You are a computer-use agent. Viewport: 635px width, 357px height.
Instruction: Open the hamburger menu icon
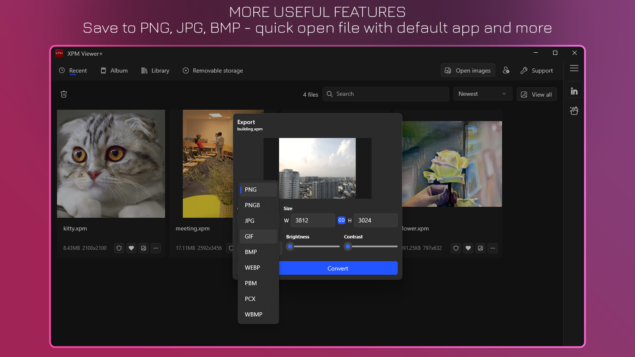click(x=574, y=68)
